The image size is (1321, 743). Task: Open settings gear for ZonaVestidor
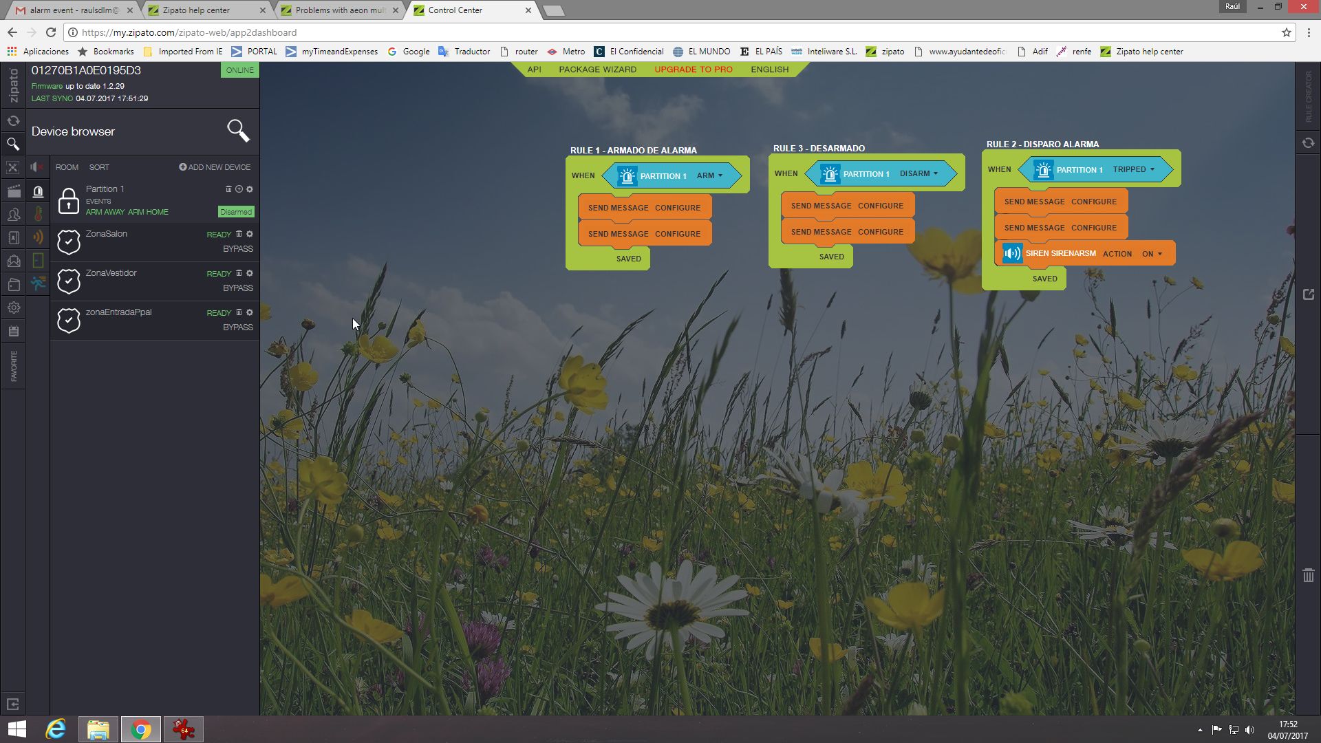point(250,273)
